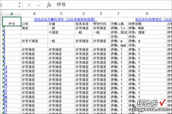Screen dimensions: 172x114
Task: Click the confirm checkmark in formula bar
Action: click(39, 5)
